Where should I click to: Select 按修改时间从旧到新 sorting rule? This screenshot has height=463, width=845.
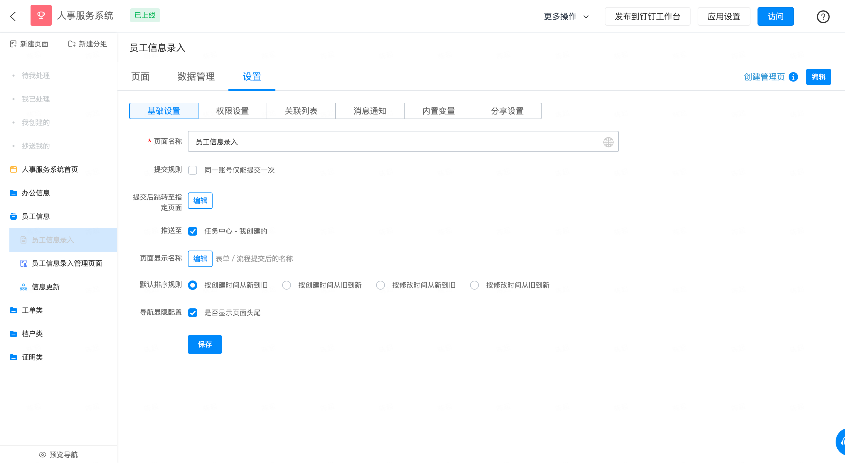[x=474, y=285]
